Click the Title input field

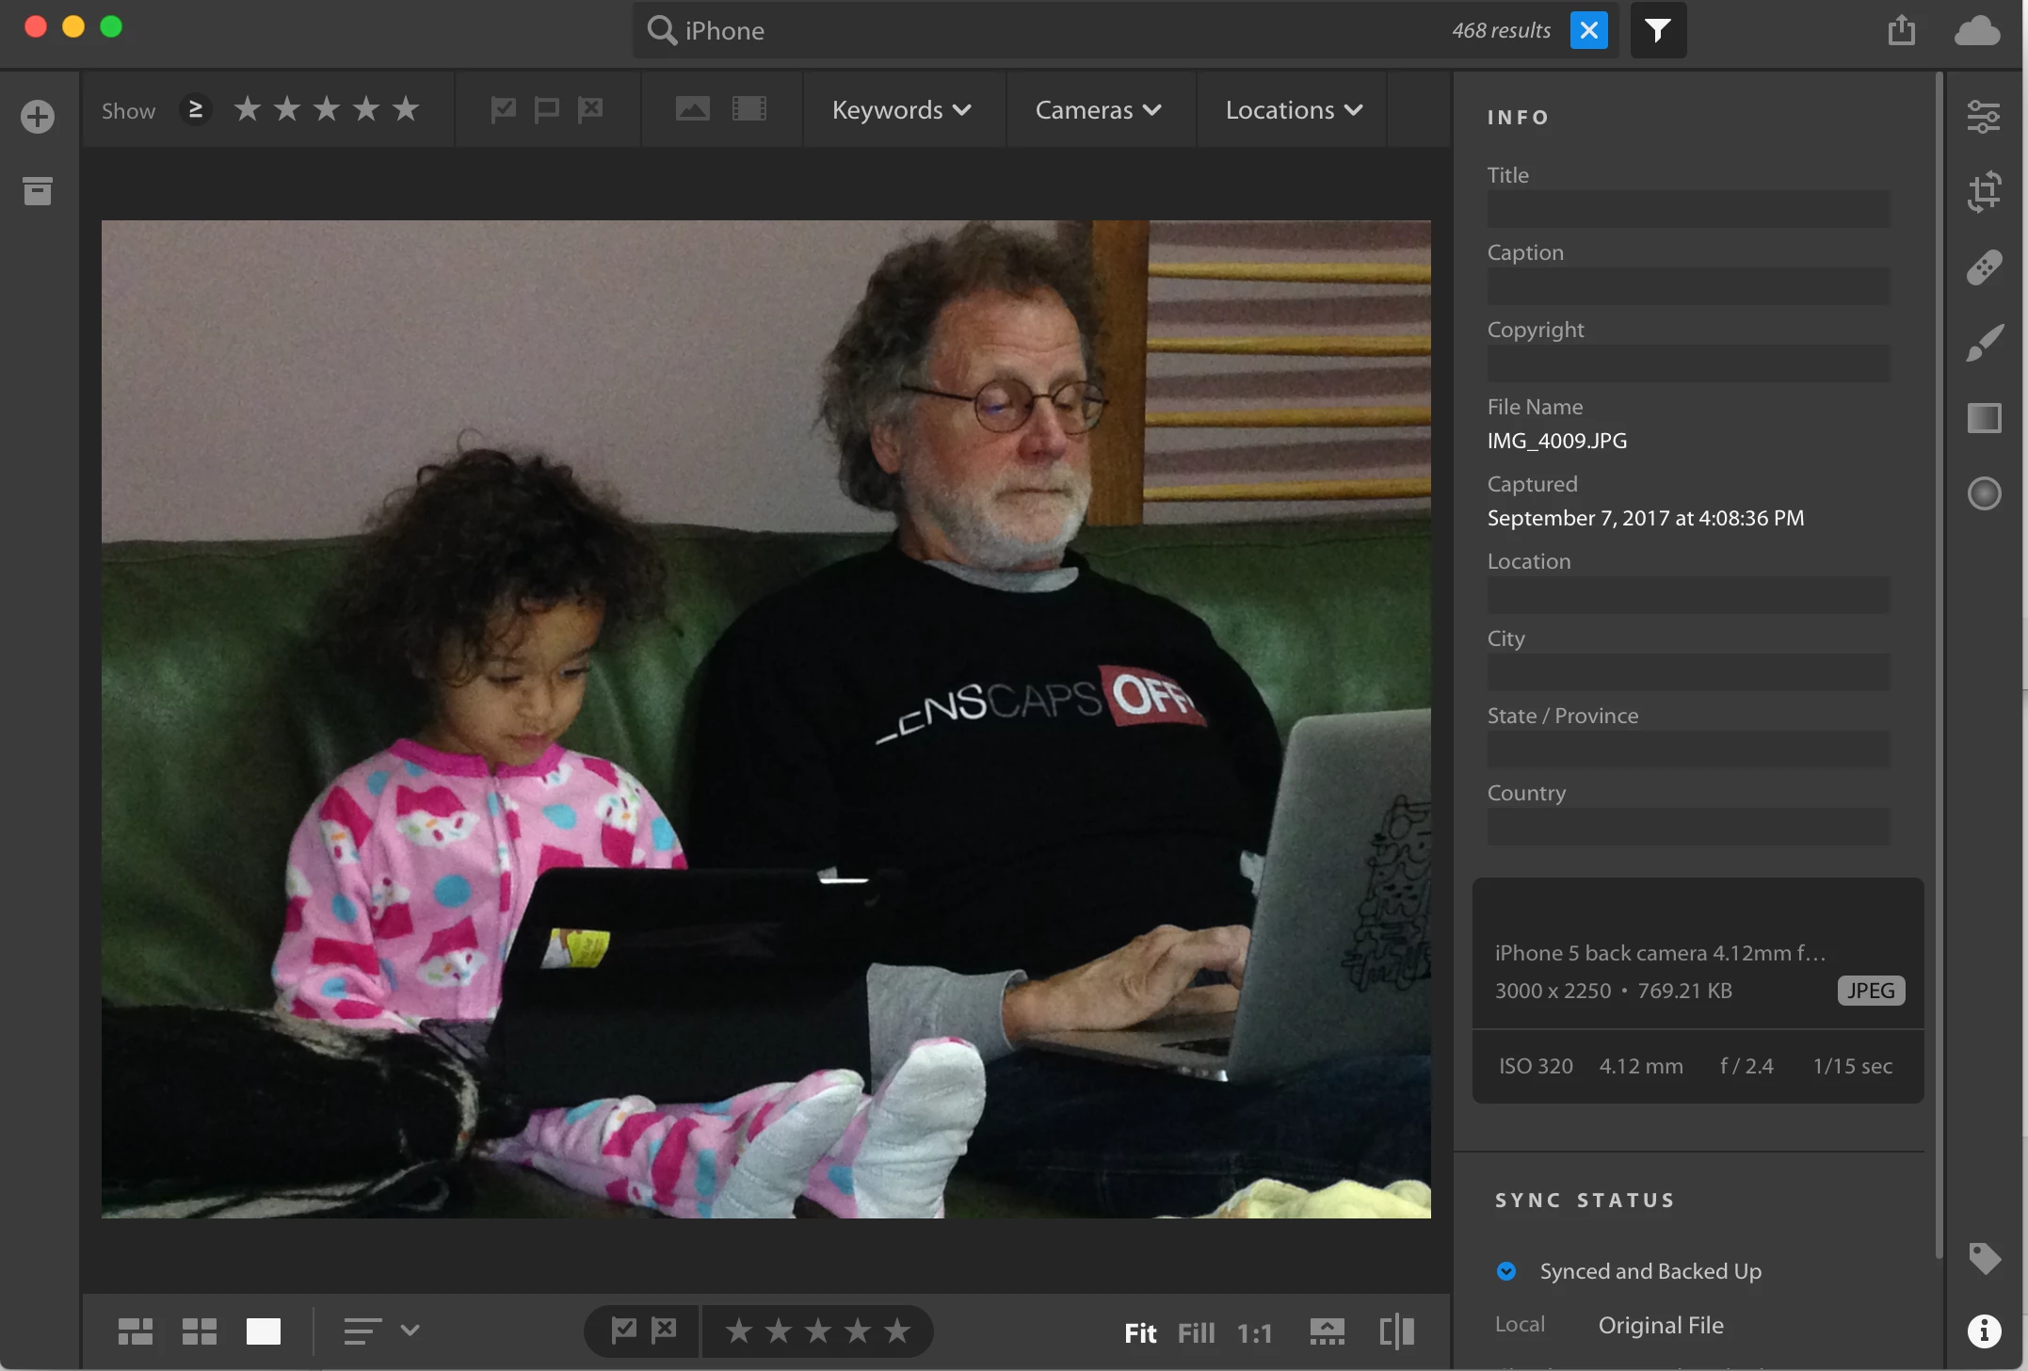(1687, 209)
